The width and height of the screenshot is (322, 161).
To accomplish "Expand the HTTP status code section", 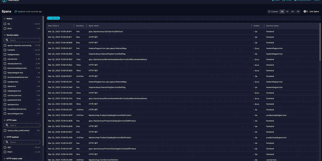I will point(4,158).
